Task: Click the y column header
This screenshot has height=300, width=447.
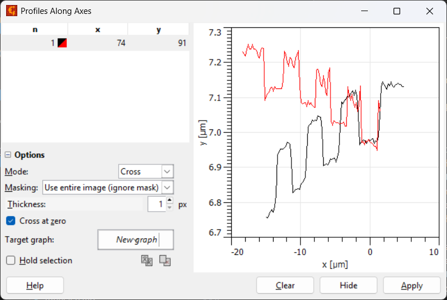Action: (x=158, y=29)
